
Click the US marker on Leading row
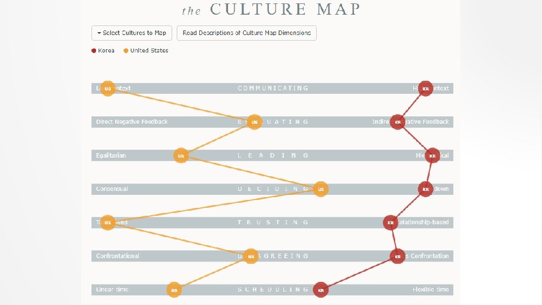(x=181, y=155)
